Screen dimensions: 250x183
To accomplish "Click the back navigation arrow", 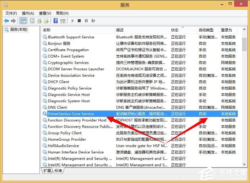I will 7,20.
